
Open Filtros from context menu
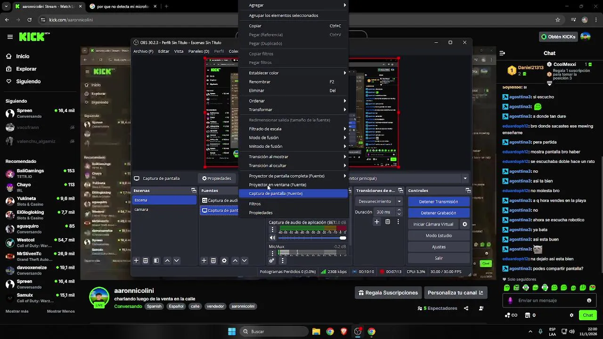coord(293,204)
